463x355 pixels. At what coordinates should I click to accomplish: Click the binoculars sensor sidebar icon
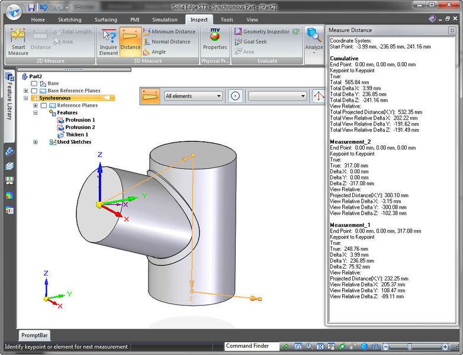[x=9, y=180]
